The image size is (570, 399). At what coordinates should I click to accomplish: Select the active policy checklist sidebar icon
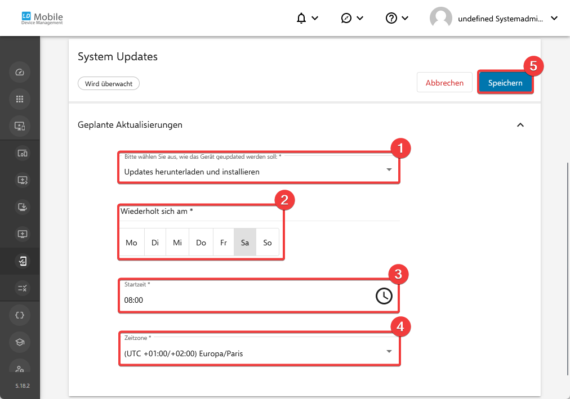(x=22, y=261)
